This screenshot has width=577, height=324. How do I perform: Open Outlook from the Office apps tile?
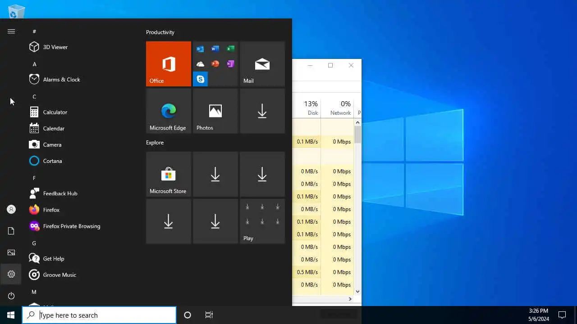(x=200, y=49)
